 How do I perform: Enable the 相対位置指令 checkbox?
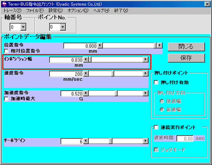pyautogui.click(x=6, y=51)
